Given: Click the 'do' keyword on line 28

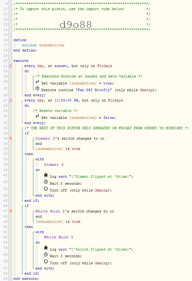Looking at the screenshot, I should [27, 105].
